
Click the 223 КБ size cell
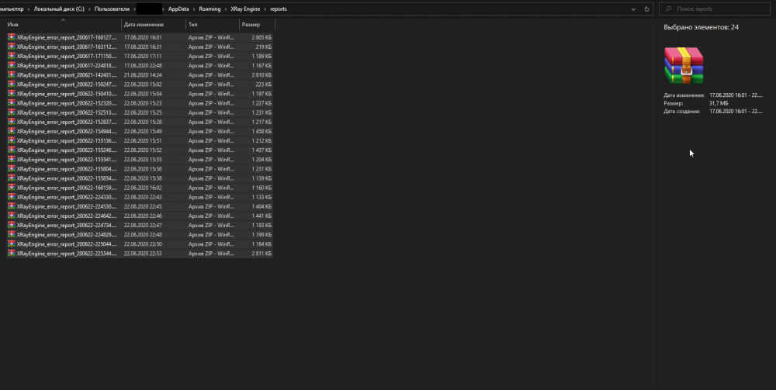point(263,84)
